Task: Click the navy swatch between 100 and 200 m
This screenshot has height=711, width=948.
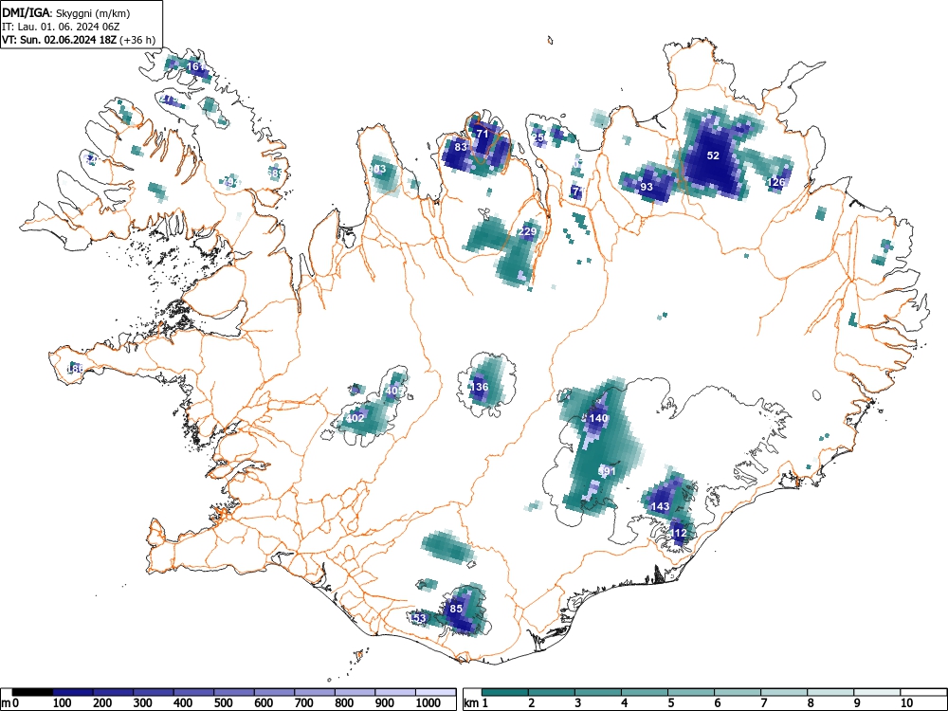Action: click(73, 692)
